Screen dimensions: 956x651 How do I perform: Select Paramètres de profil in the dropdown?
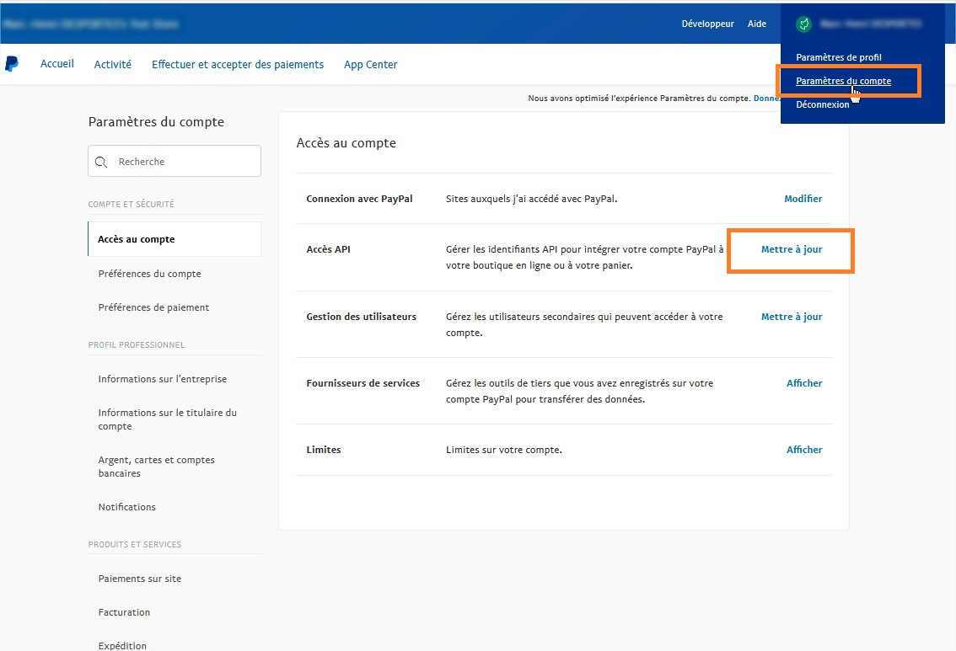[x=840, y=56]
